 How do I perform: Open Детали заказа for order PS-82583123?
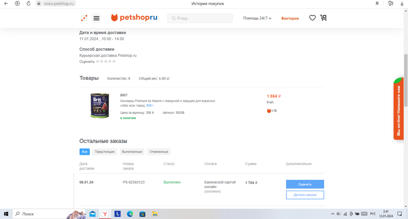click(x=305, y=195)
